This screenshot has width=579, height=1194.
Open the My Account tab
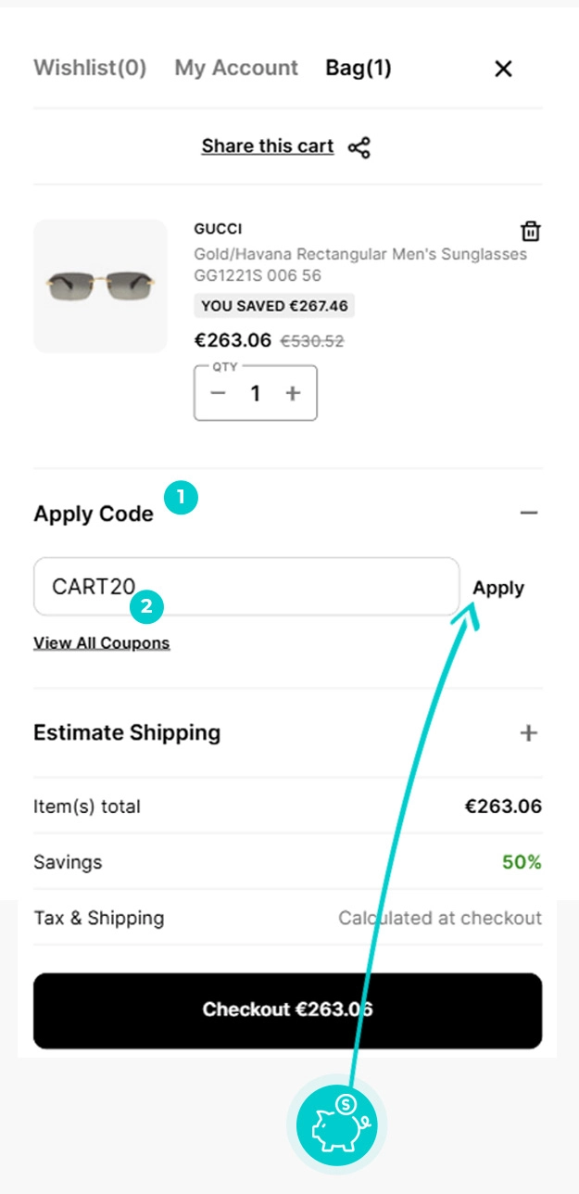[x=236, y=68]
